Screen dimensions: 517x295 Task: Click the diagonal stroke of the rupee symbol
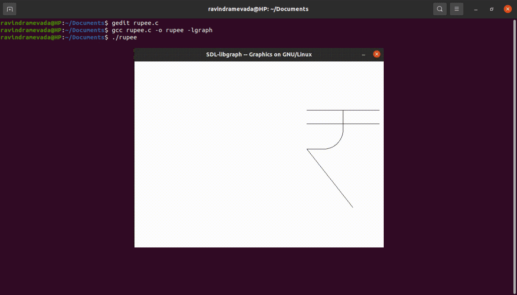pos(330,179)
